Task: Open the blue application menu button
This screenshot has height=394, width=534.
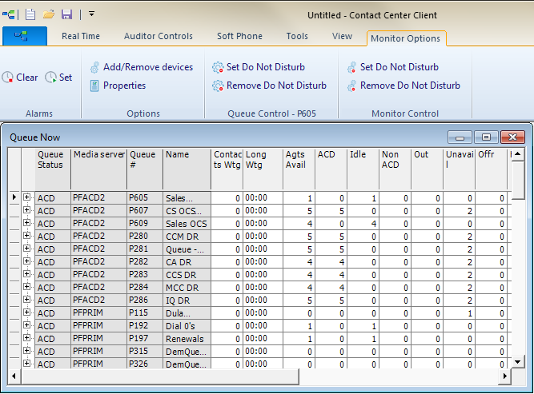Action: click(25, 36)
